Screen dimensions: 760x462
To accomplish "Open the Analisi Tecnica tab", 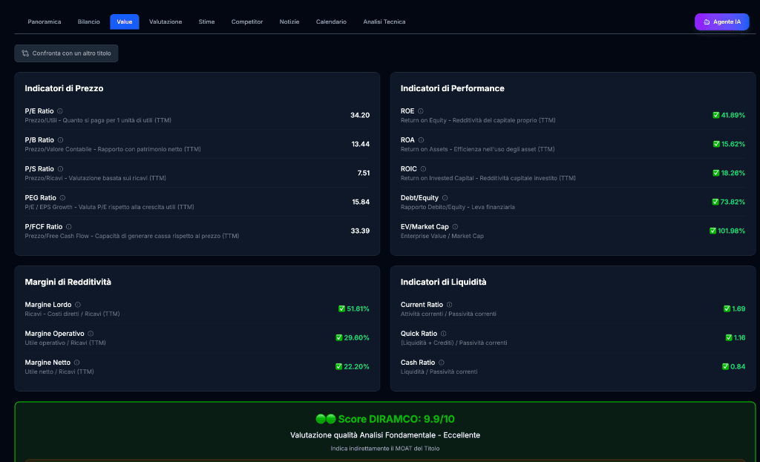I will coord(384,22).
